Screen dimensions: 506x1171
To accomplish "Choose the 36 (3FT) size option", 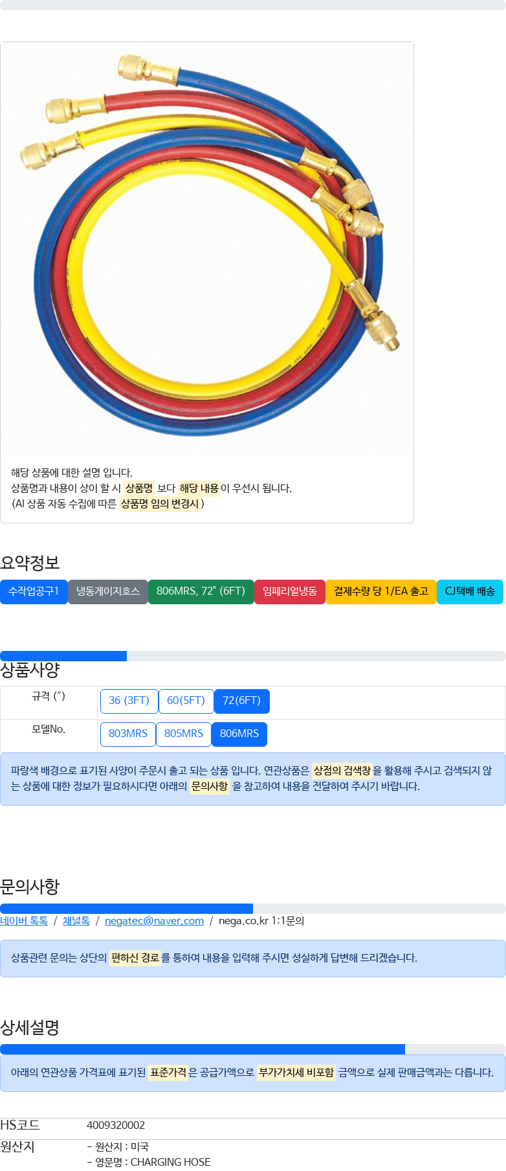I will point(129,701).
